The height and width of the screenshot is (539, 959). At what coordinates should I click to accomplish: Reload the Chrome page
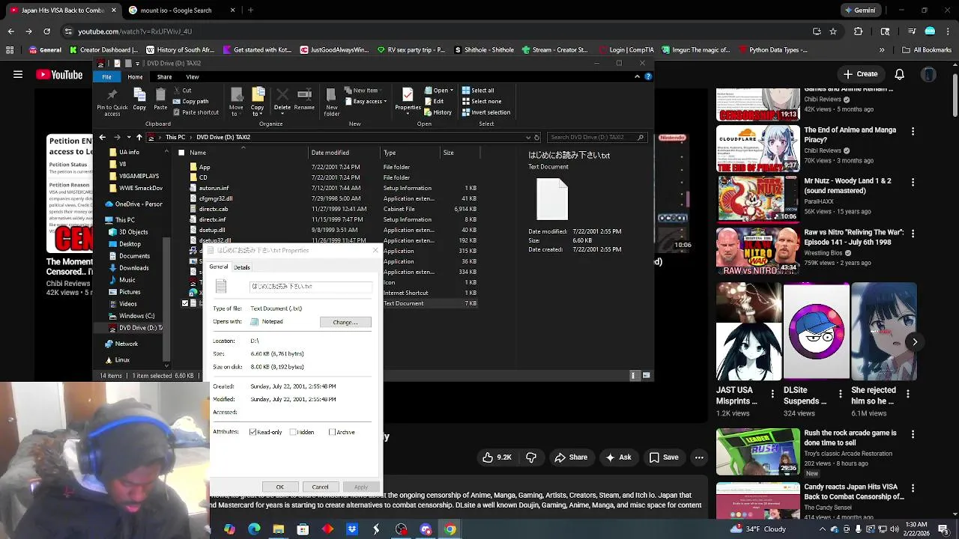click(x=46, y=31)
